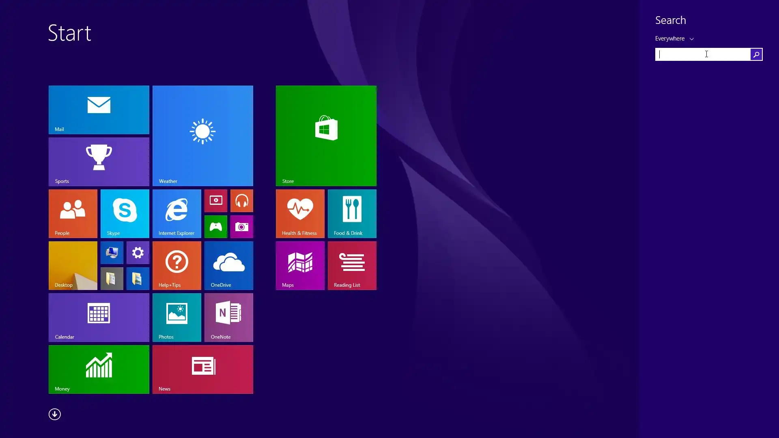Click the search magnifier button
Viewport: 779px width, 438px height.
[756, 54]
